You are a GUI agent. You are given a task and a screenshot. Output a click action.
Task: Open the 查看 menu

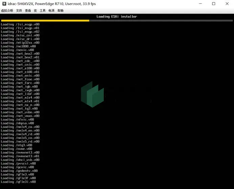pos(28,10)
